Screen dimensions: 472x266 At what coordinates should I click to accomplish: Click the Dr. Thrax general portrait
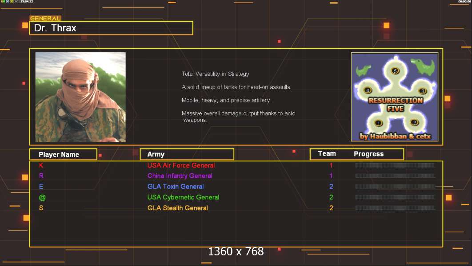[80, 97]
